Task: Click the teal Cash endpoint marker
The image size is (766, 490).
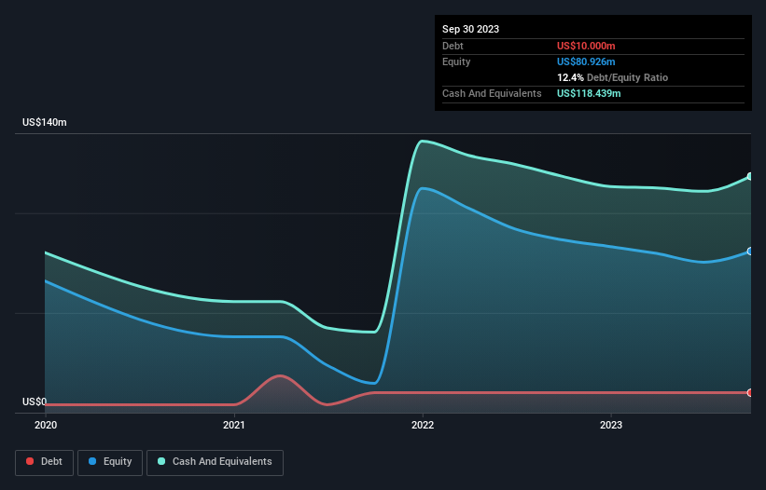Action: (750, 176)
